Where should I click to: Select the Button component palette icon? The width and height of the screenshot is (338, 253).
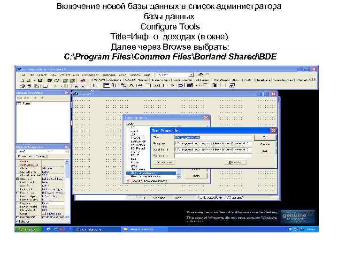tap(156, 85)
